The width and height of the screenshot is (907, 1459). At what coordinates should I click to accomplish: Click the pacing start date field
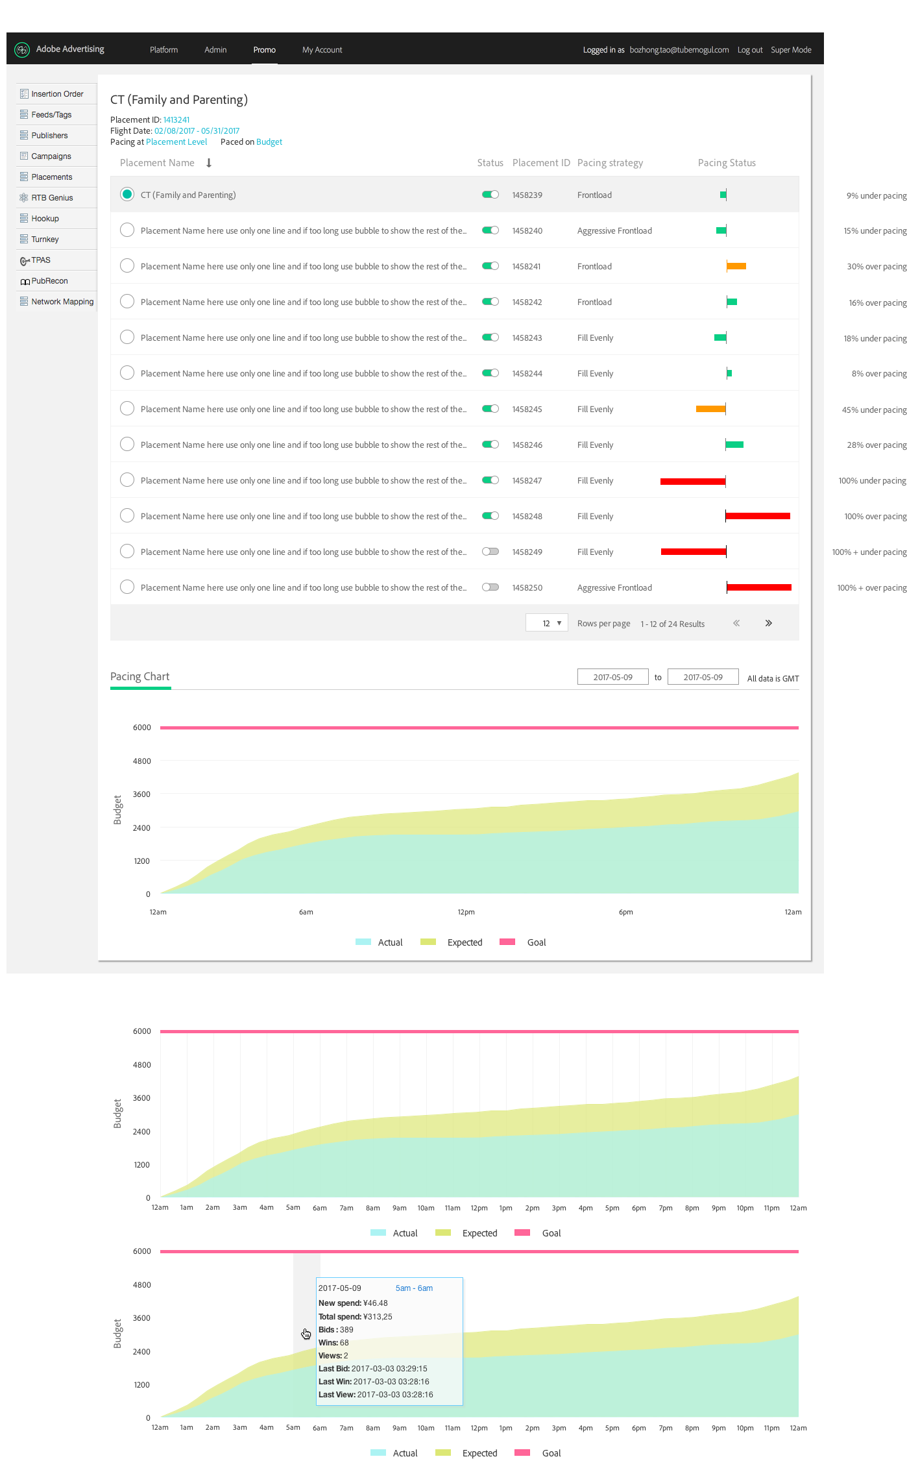613,677
